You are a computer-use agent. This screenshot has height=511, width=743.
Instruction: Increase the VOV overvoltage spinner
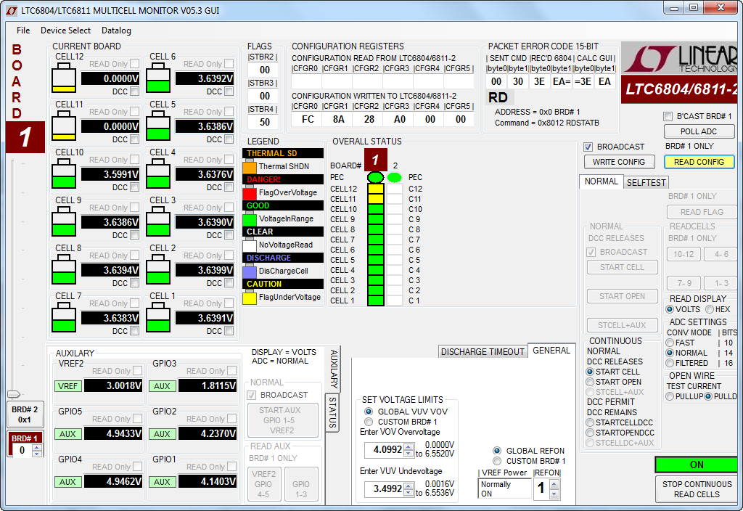pyautogui.click(x=409, y=446)
